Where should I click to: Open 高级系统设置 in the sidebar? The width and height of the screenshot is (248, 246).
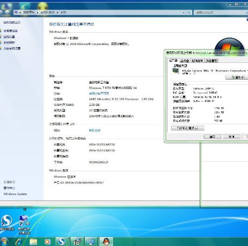tap(12, 49)
